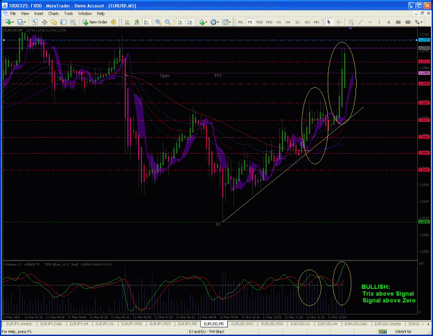433x336 pixels.
Task: Toggle M1 timeframe button
Action: click(x=240, y=22)
